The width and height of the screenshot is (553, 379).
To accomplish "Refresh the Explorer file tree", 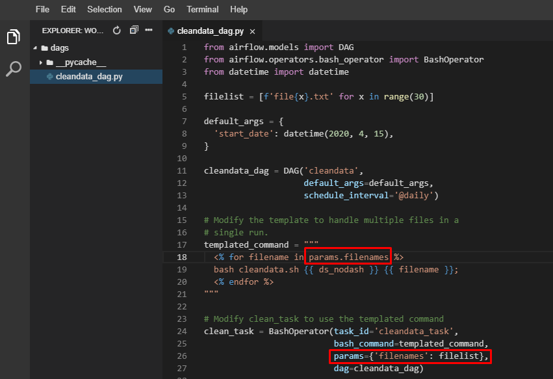I will point(117,31).
